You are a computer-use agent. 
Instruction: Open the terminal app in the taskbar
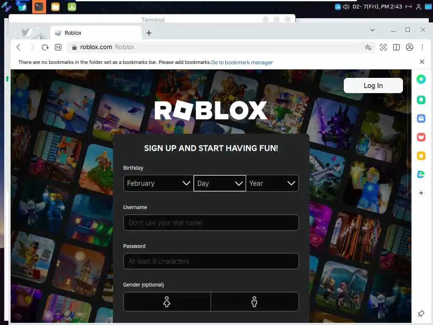(x=39, y=7)
